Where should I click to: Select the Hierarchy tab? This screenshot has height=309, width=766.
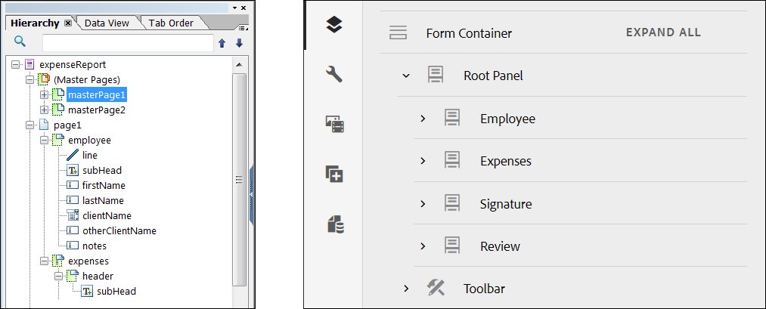[x=35, y=23]
